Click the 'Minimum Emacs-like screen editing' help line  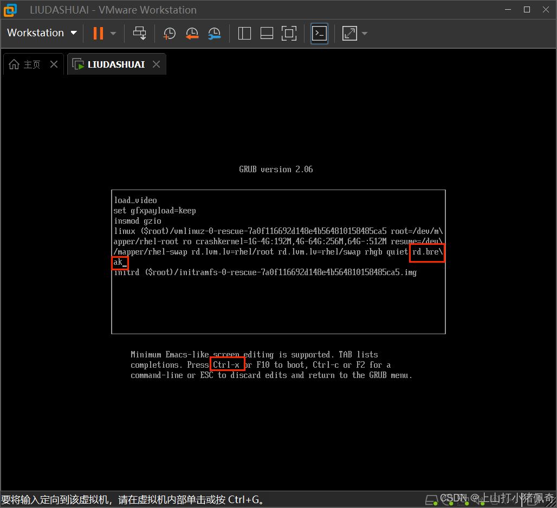pos(254,355)
